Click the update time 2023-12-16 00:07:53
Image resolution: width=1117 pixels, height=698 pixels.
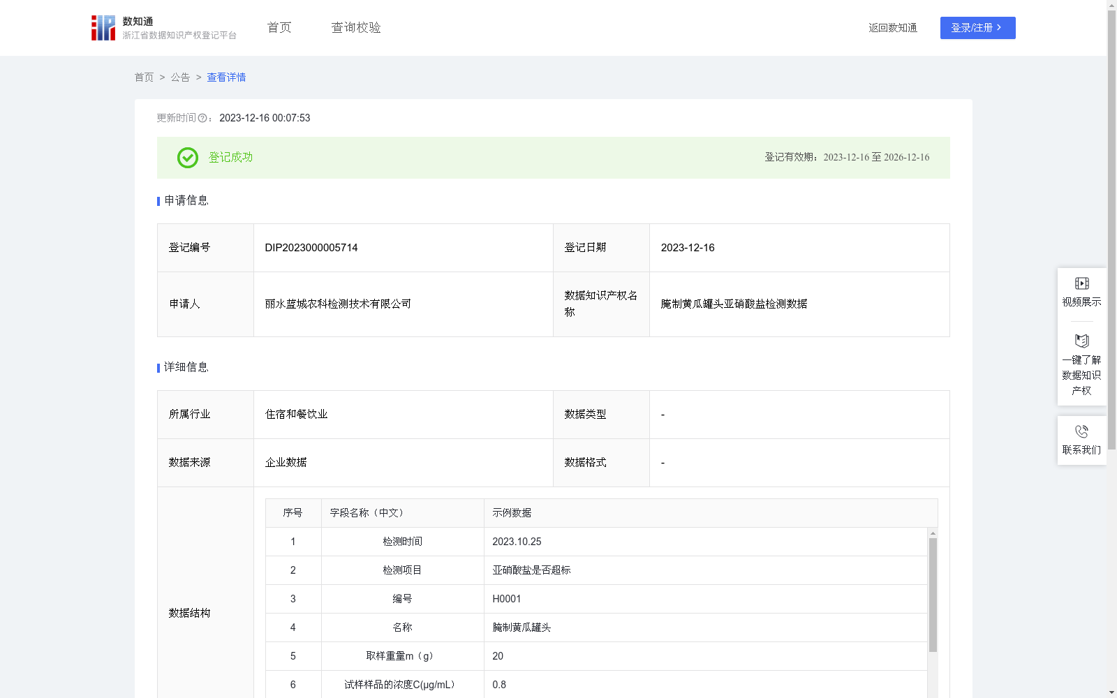click(x=265, y=119)
